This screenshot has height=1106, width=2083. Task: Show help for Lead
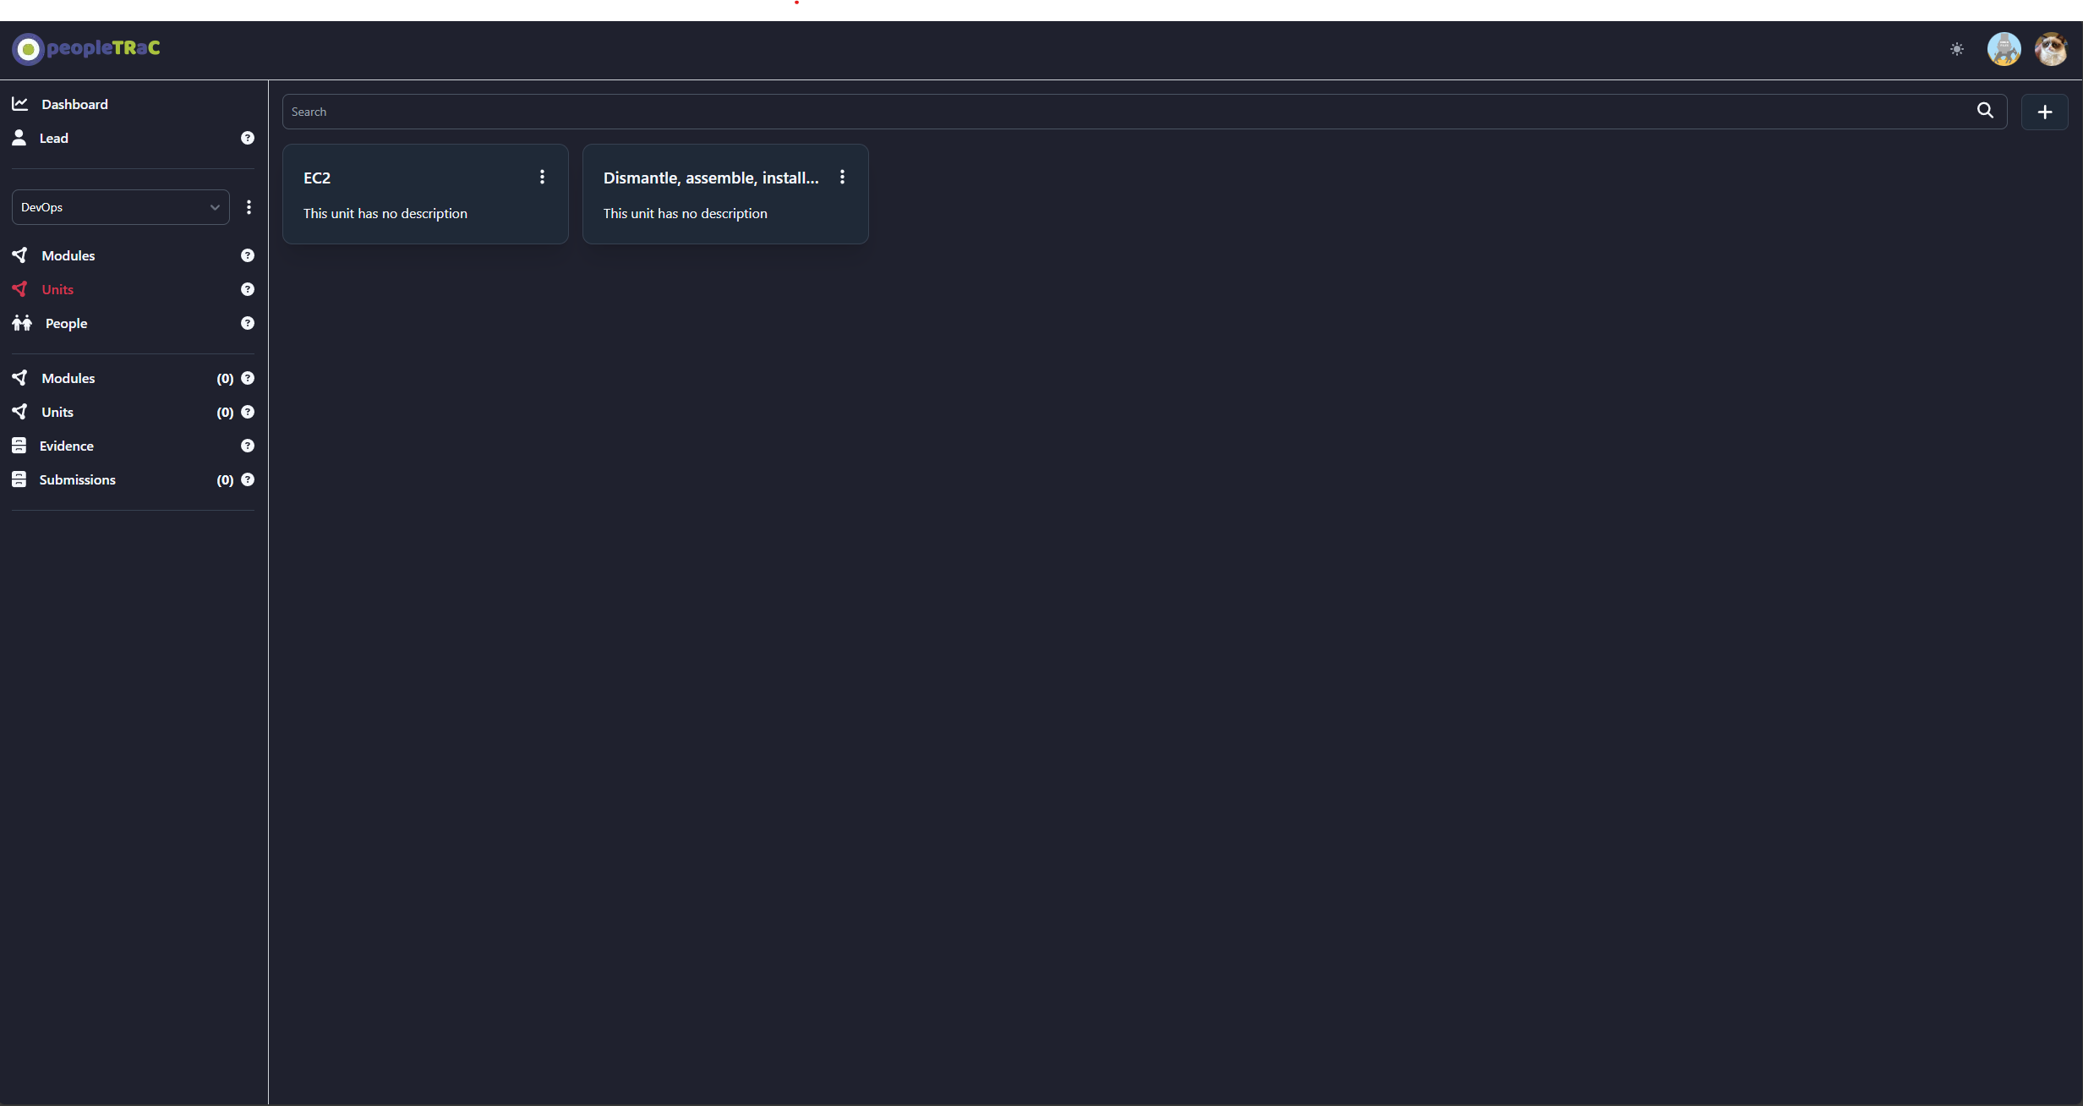(248, 138)
